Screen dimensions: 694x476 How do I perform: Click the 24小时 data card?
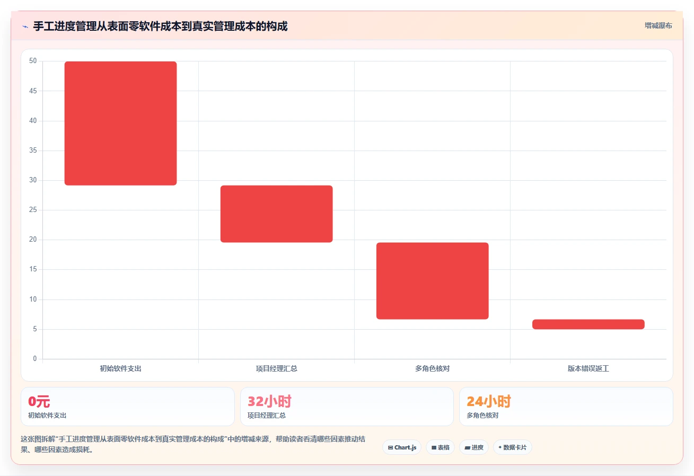(x=566, y=407)
